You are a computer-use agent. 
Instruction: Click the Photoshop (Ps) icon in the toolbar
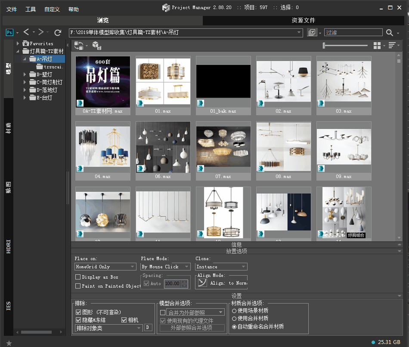click(9, 32)
